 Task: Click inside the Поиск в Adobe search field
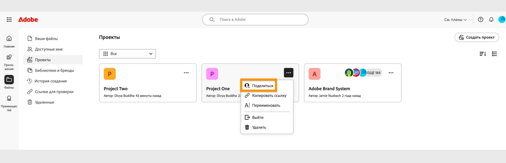(x=255, y=20)
